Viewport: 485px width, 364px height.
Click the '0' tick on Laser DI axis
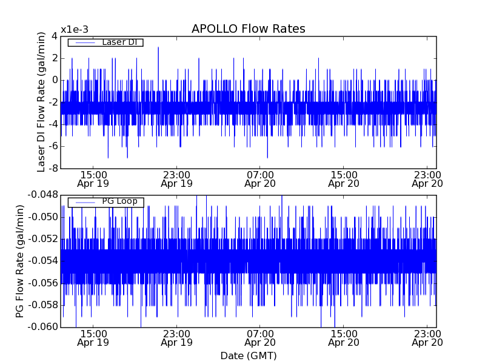(x=55, y=80)
